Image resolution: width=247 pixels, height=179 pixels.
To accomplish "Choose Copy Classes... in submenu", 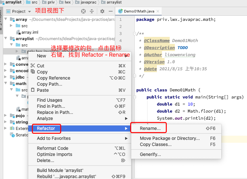I will (x=176, y=144).
